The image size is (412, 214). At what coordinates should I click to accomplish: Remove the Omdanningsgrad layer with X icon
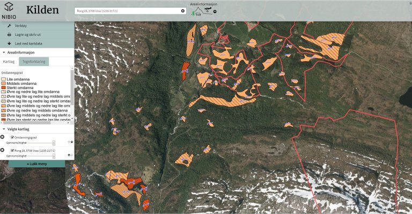pos(2,137)
